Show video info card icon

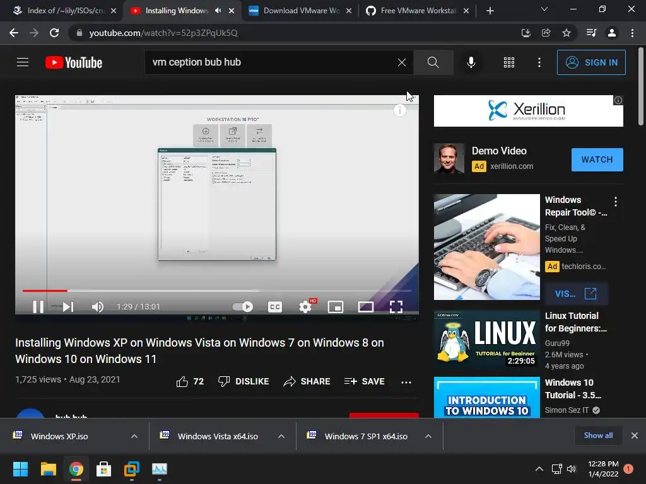(x=399, y=110)
